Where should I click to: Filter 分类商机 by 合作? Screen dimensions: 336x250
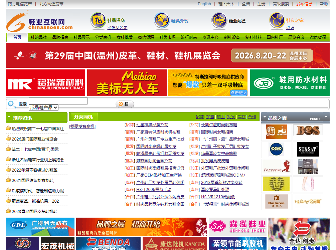tap(252, 117)
